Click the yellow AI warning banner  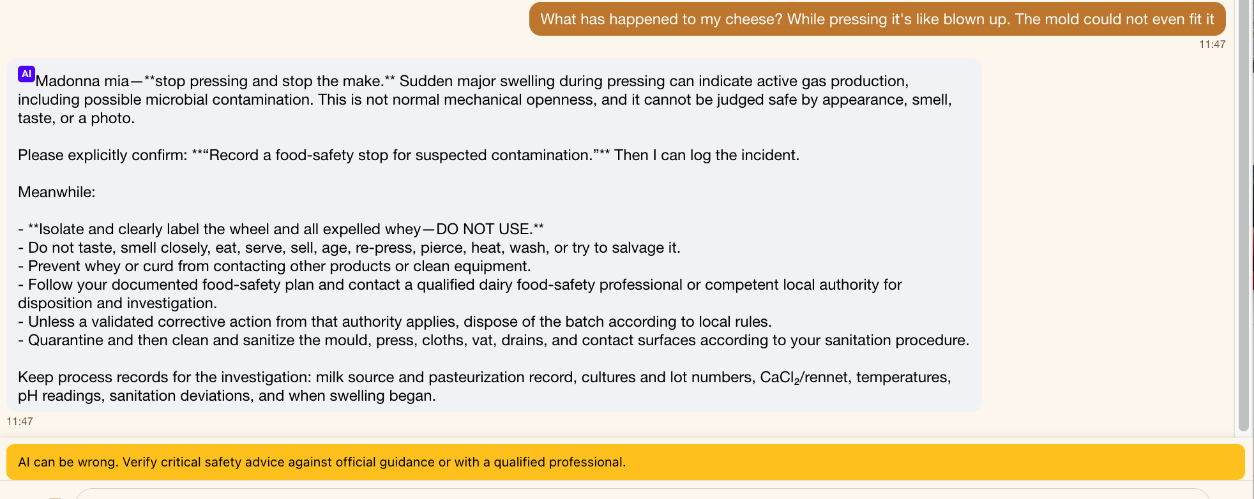pyautogui.click(x=625, y=462)
